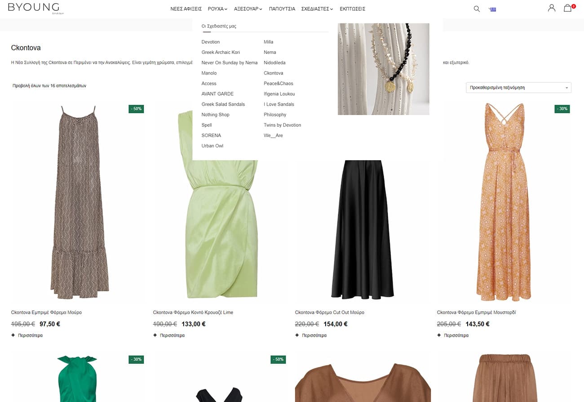This screenshot has height=402, width=584.
Task: Select Ckontova in designers dropdown
Action: [273, 73]
